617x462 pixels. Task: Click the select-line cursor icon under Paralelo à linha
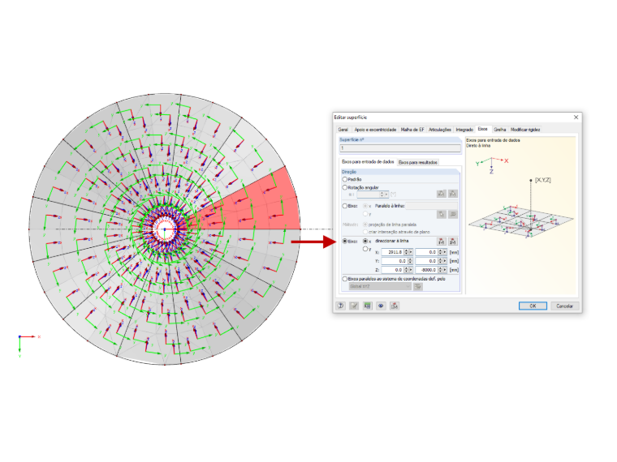442,214
